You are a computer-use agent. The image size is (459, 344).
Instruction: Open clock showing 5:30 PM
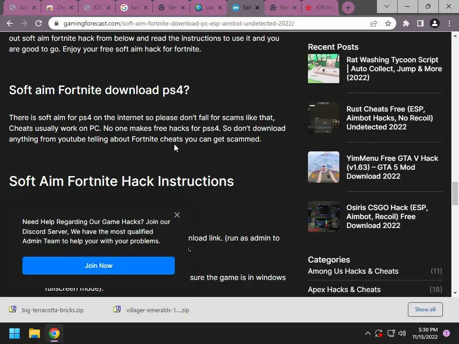click(425, 333)
